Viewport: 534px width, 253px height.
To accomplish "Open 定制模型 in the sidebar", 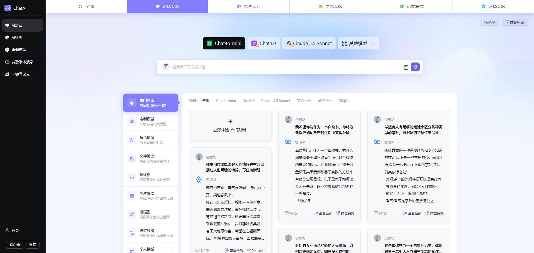I will pyautogui.click(x=23, y=50).
